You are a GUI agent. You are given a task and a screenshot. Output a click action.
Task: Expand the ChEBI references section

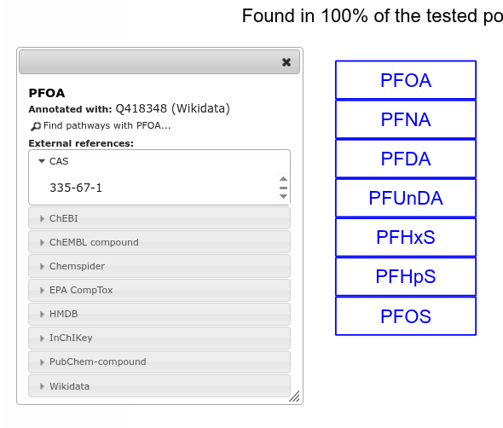[159, 218]
